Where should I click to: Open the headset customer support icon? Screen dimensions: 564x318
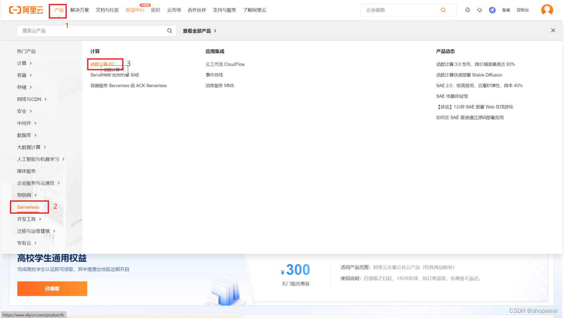point(479,10)
